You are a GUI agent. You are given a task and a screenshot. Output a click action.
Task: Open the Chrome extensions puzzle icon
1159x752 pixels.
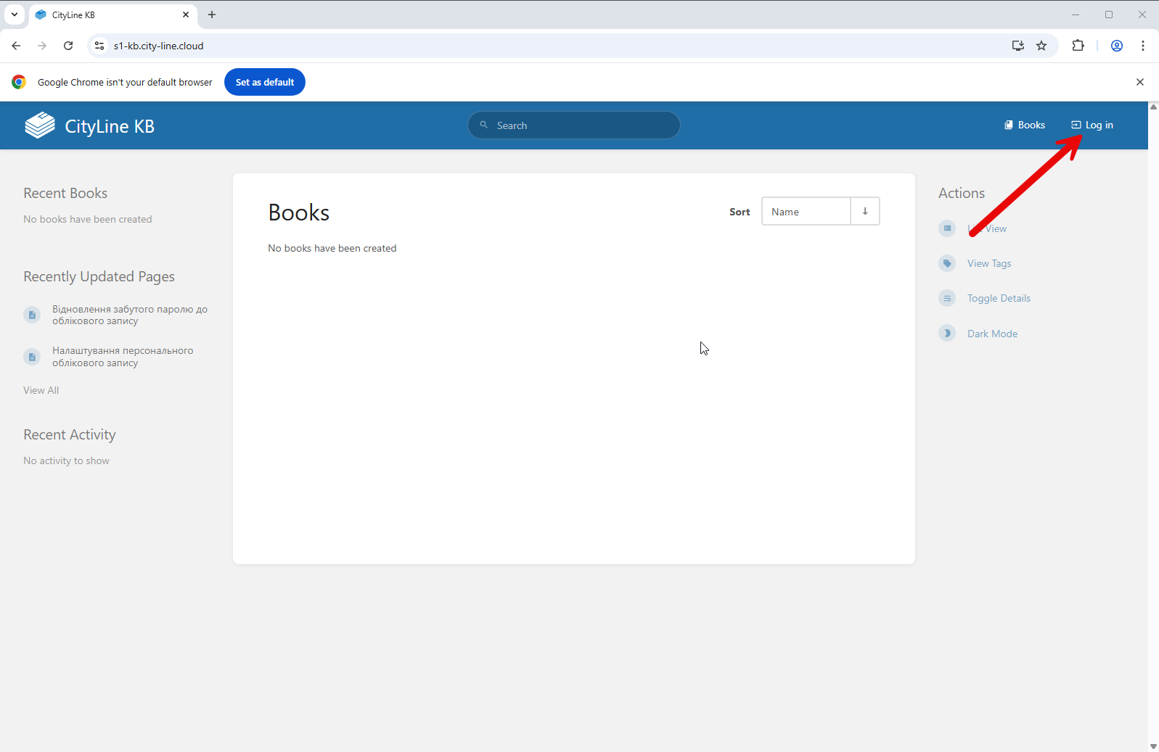click(x=1078, y=46)
